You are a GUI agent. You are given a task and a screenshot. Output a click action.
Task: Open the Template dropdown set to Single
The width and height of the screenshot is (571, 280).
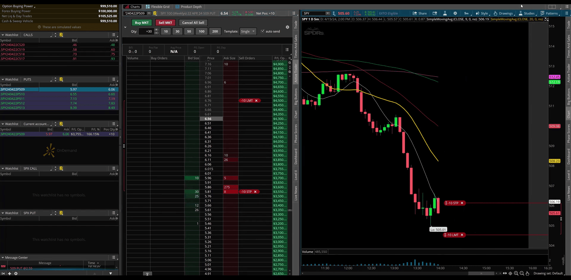248,32
